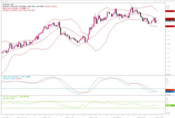175x118 pixels.
Task: Click the lower green RSI threshold line
Action: coord(83,108)
